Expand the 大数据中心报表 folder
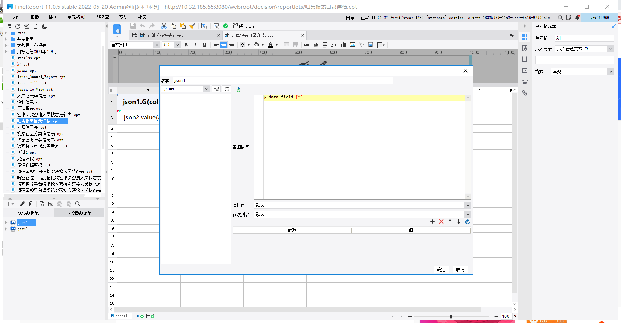This screenshot has width=621, height=323. pos(6,45)
